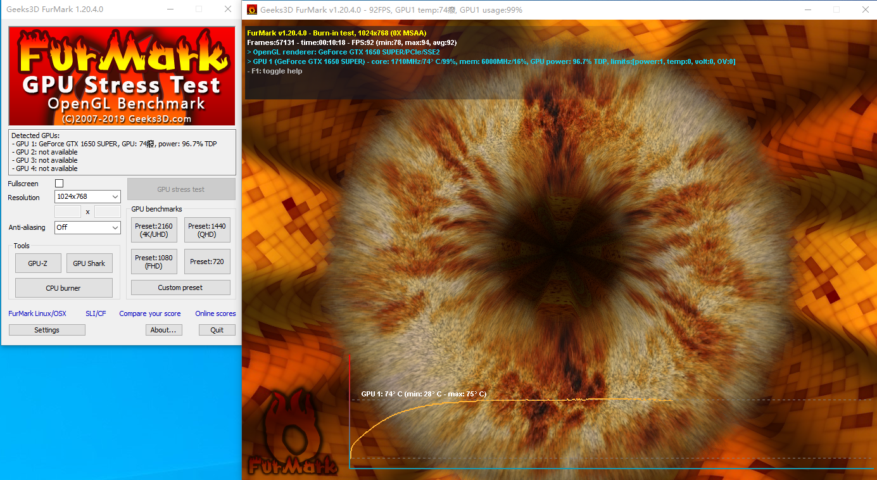Run the Preset:720 benchmark
The width and height of the screenshot is (877, 480).
click(x=207, y=262)
